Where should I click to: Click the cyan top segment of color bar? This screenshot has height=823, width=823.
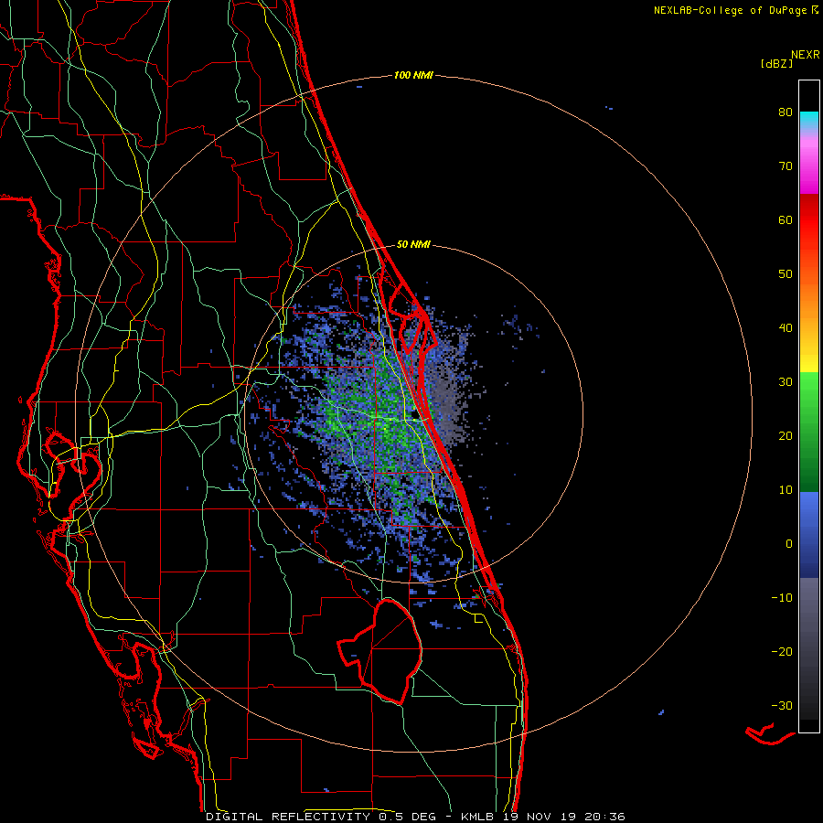809,119
